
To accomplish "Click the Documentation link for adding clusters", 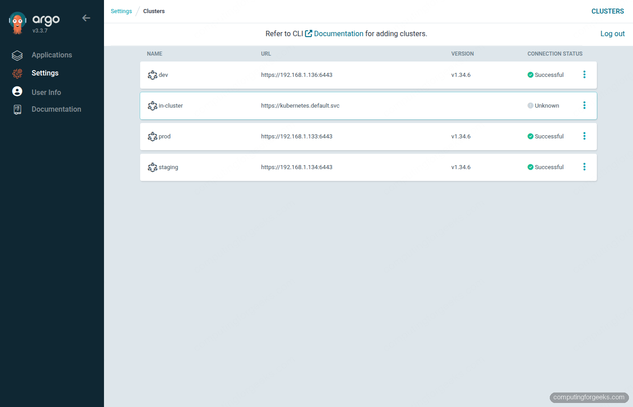I will tap(339, 33).
